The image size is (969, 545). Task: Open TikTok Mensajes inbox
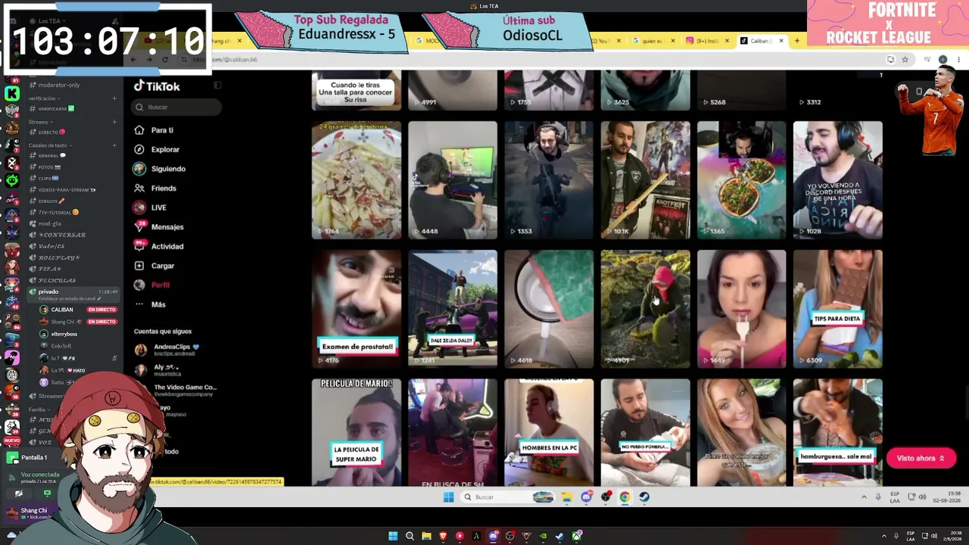(159, 227)
